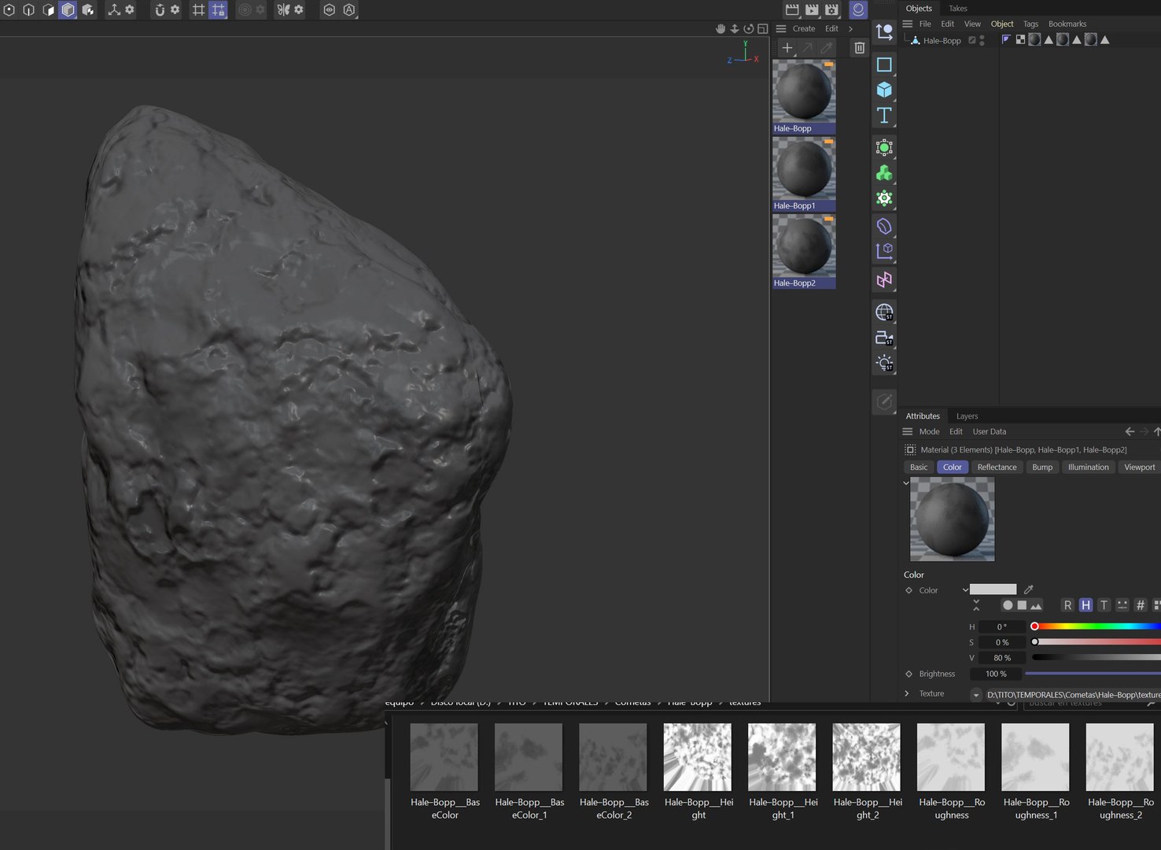Switch to the Takes tab
This screenshot has width=1161, height=850.
(957, 9)
